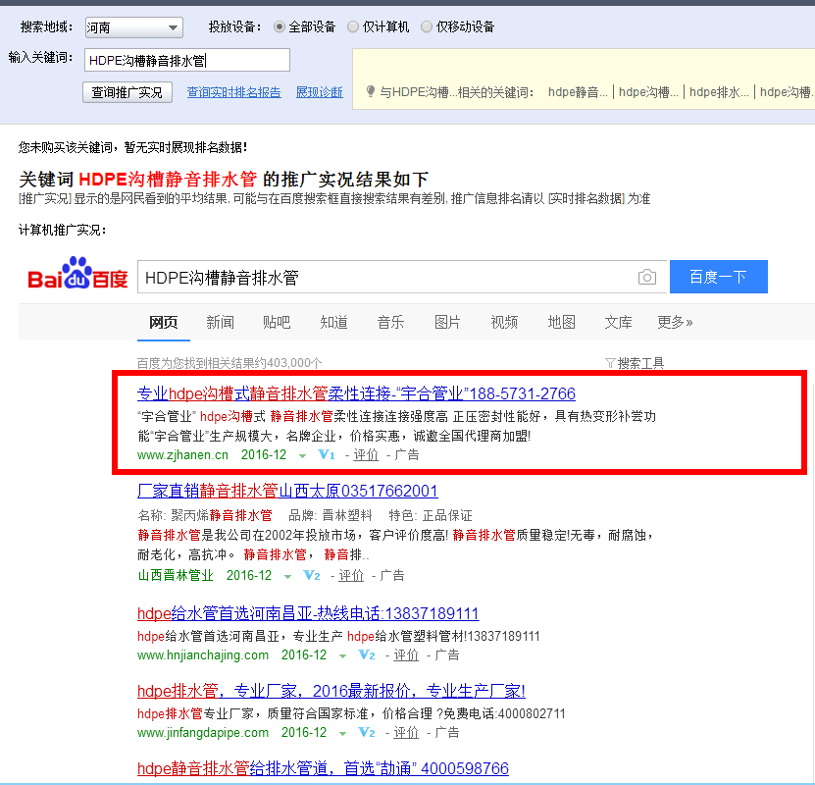Click the 评价 link on zjhanen.cn result
The image size is (815, 785).
pos(366,455)
